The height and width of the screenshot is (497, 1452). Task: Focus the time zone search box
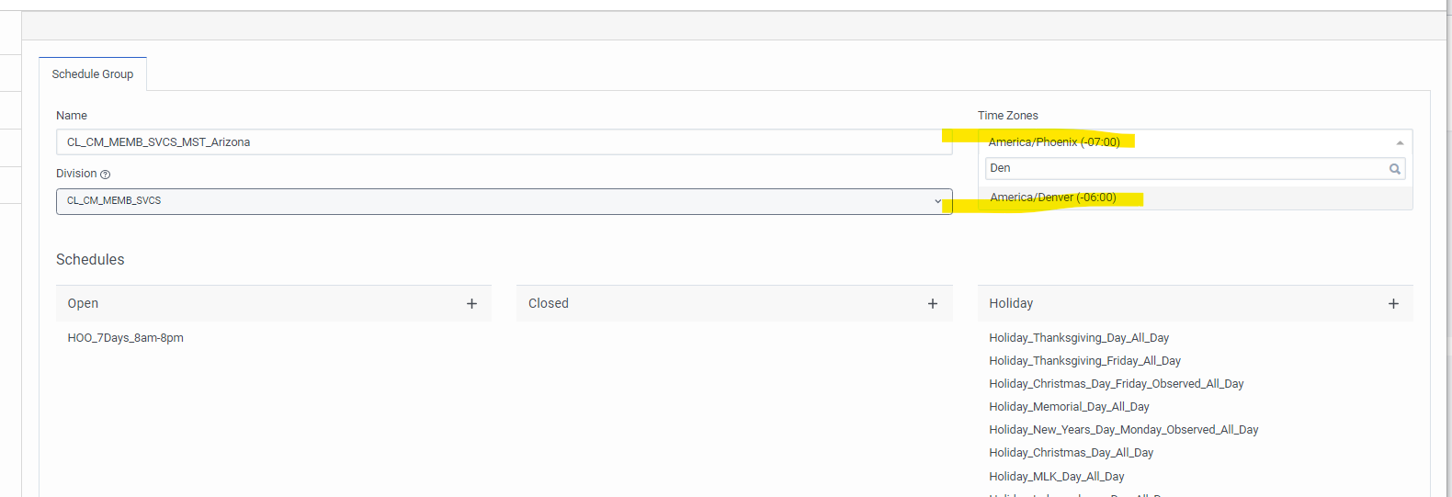[x=1185, y=169]
